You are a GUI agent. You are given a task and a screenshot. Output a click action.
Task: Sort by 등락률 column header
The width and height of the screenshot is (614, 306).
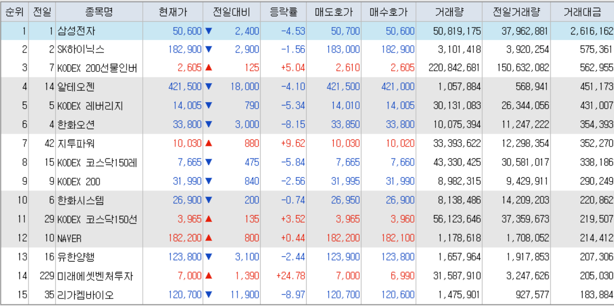click(283, 12)
